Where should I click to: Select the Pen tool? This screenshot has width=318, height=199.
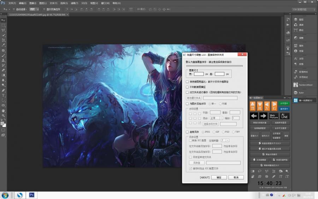coord(3,90)
